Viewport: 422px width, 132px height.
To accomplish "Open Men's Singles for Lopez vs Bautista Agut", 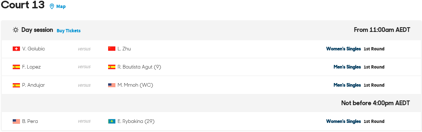I will pos(347,67).
